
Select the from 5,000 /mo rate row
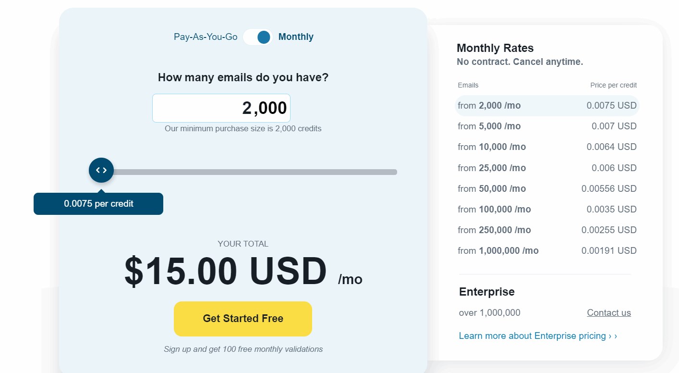[x=547, y=126]
